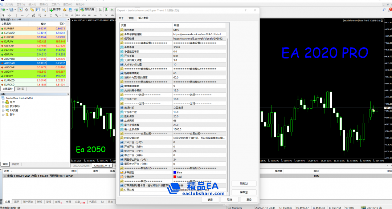Screen dimensions: 392x209
Task: Expand the 账户 tree node in Navigator
Action: point(3,102)
